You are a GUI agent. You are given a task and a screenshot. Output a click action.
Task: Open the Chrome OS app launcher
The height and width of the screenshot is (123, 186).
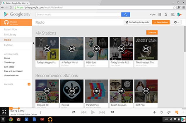(x=3, y=120)
